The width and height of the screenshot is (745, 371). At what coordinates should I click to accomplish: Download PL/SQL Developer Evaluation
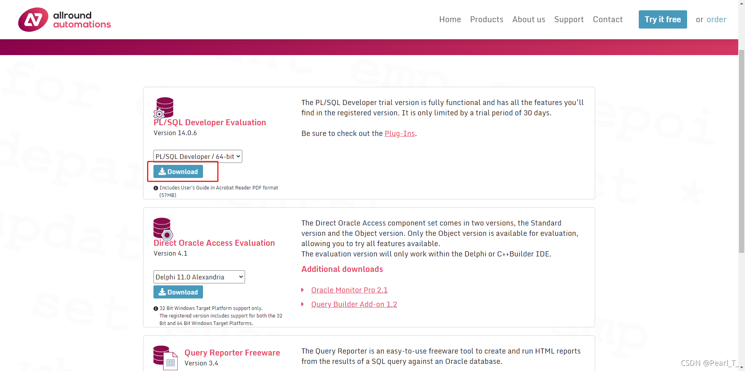coord(178,172)
